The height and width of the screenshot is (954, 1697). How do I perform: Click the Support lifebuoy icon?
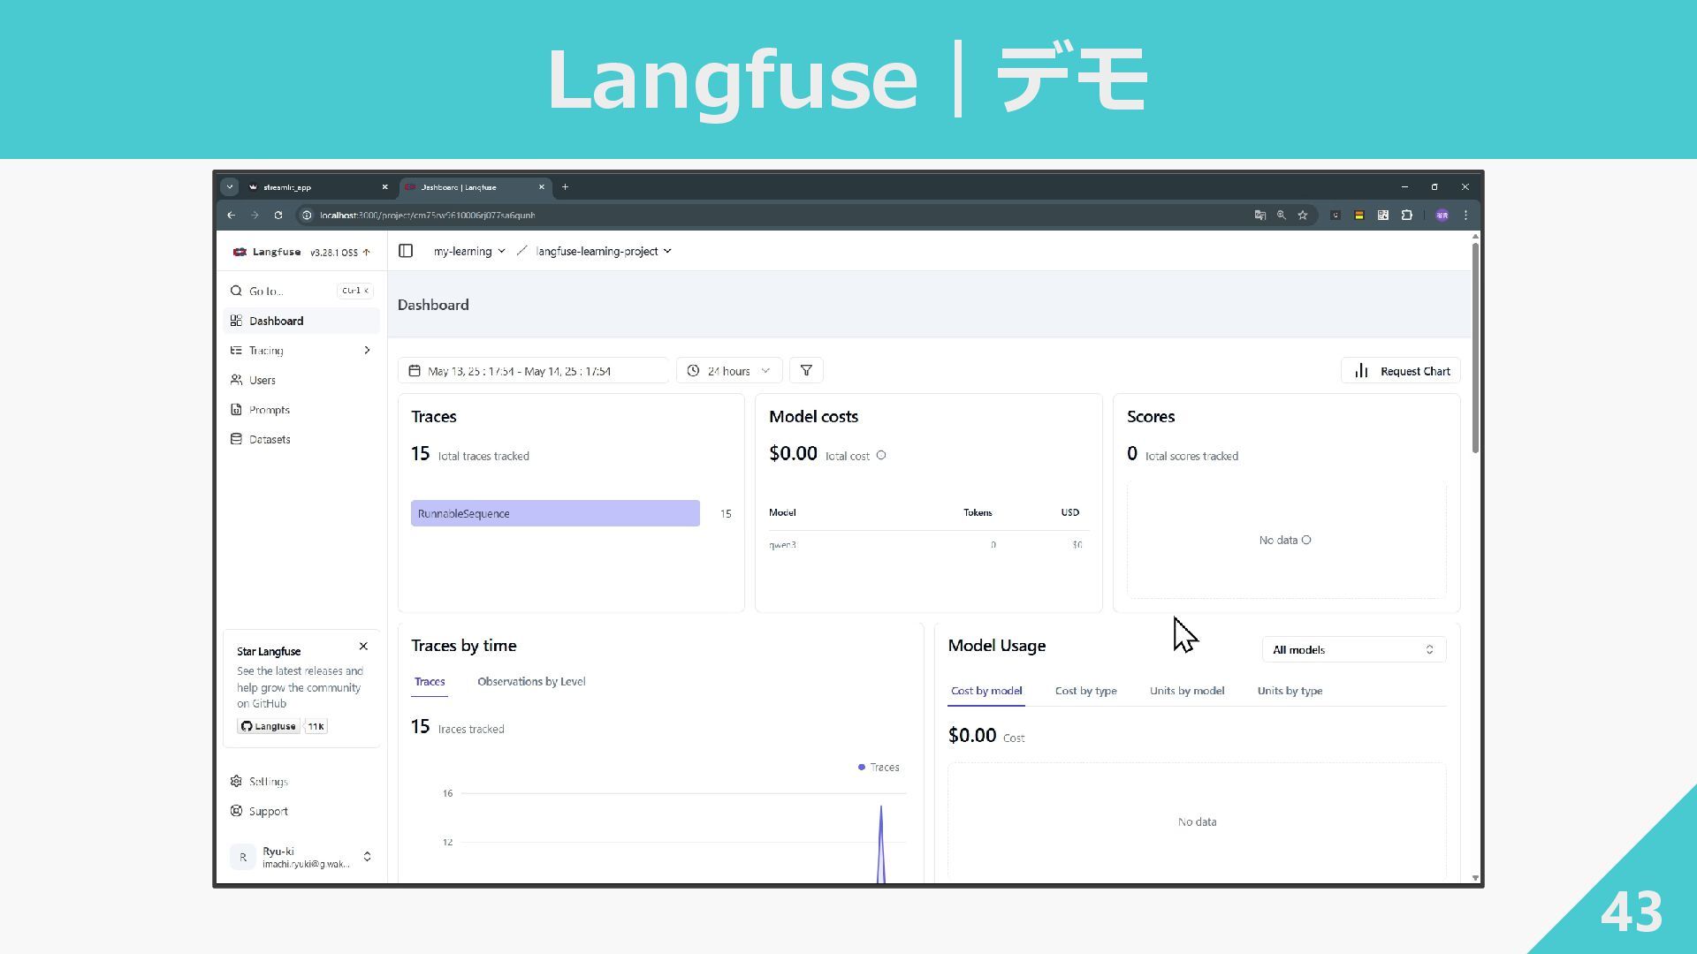pyautogui.click(x=236, y=811)
